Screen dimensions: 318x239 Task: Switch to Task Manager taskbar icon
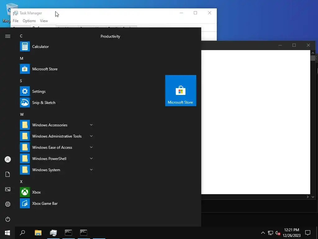coord(53,233)
